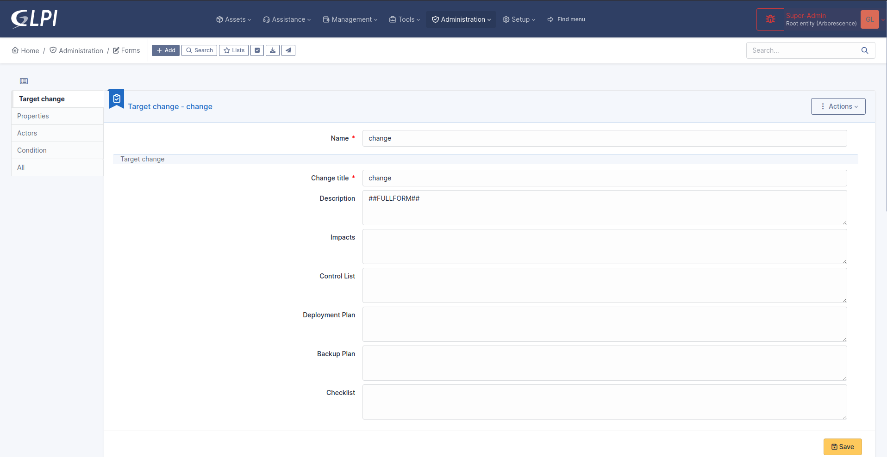Open the Actions dropdown
887x457 pixels.
pyautogui.click(x=838, y=106)
